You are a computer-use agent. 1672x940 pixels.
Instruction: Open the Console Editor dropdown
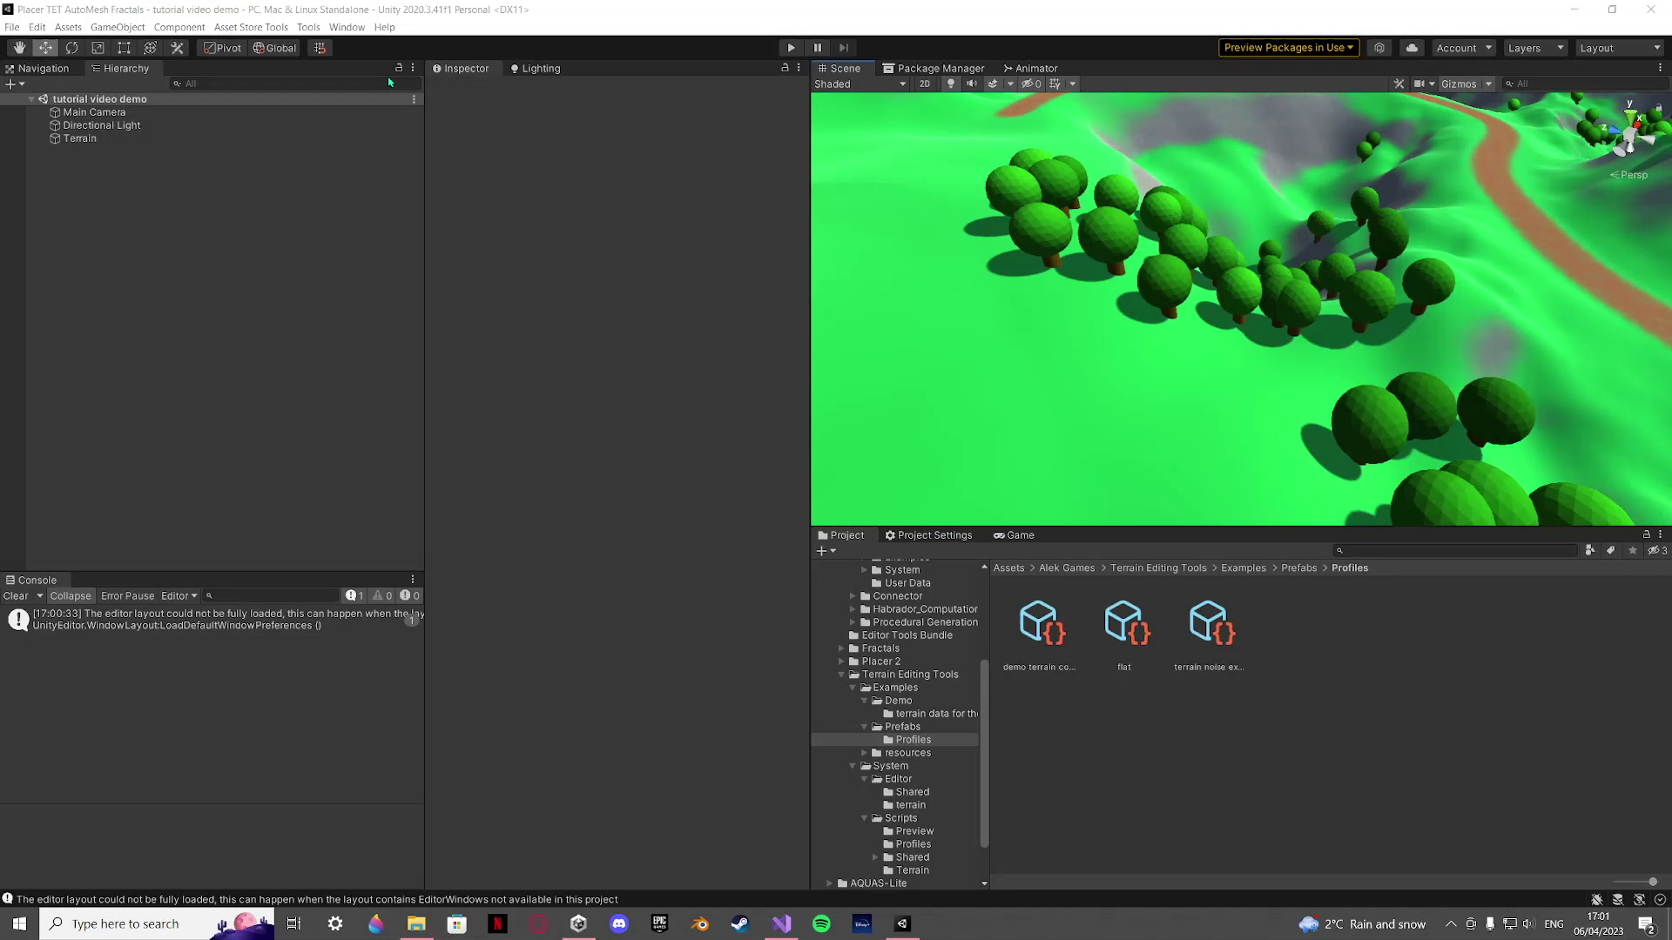pos(179,596)
